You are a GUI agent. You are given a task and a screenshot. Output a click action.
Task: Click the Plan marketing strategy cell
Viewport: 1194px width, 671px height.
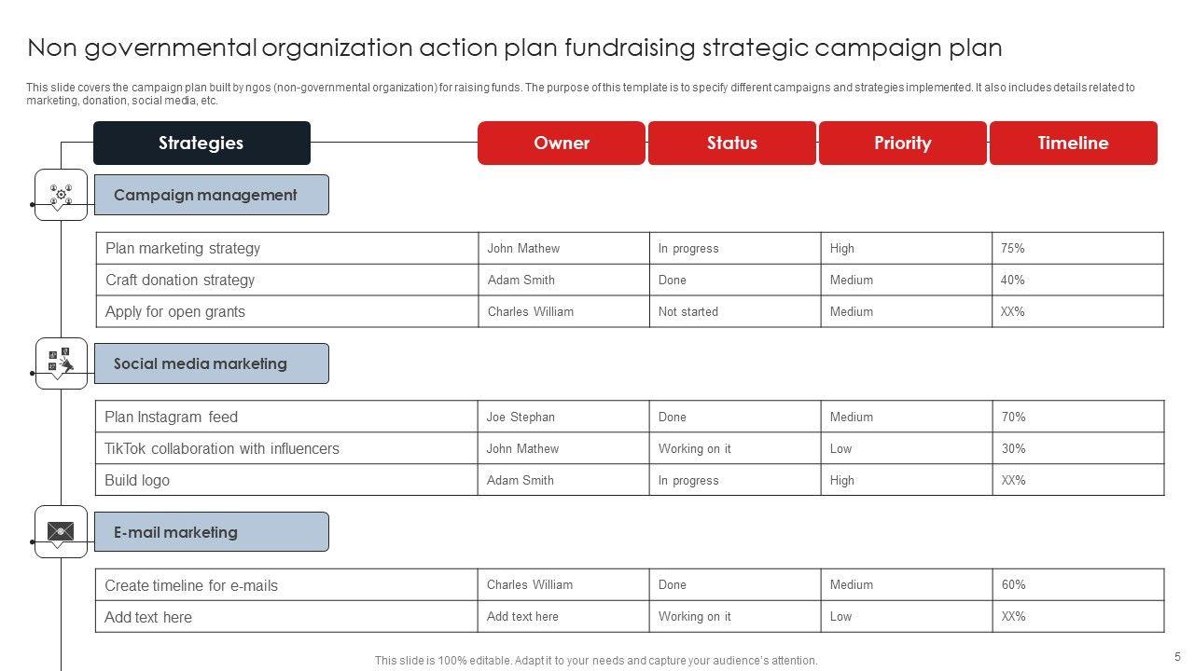183,248
